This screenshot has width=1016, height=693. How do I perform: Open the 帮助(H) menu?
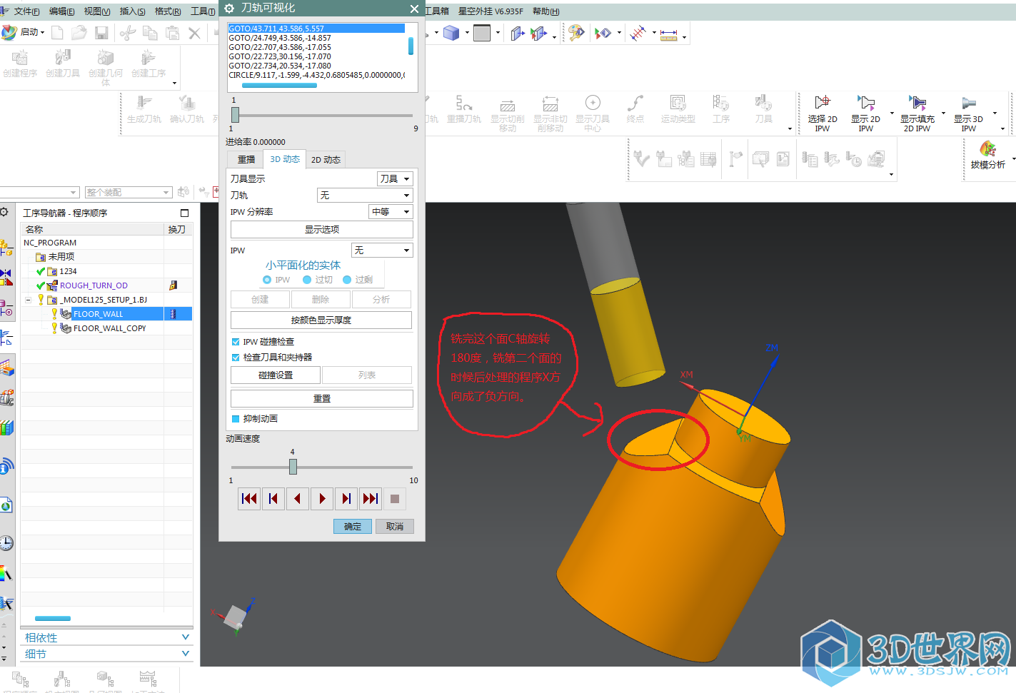point(546,11)
